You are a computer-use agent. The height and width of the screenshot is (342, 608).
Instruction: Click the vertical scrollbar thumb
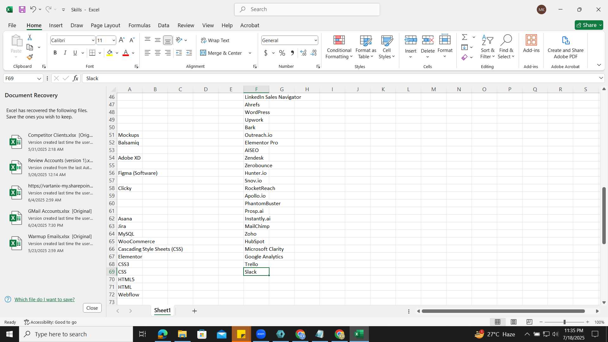(604, 216)
